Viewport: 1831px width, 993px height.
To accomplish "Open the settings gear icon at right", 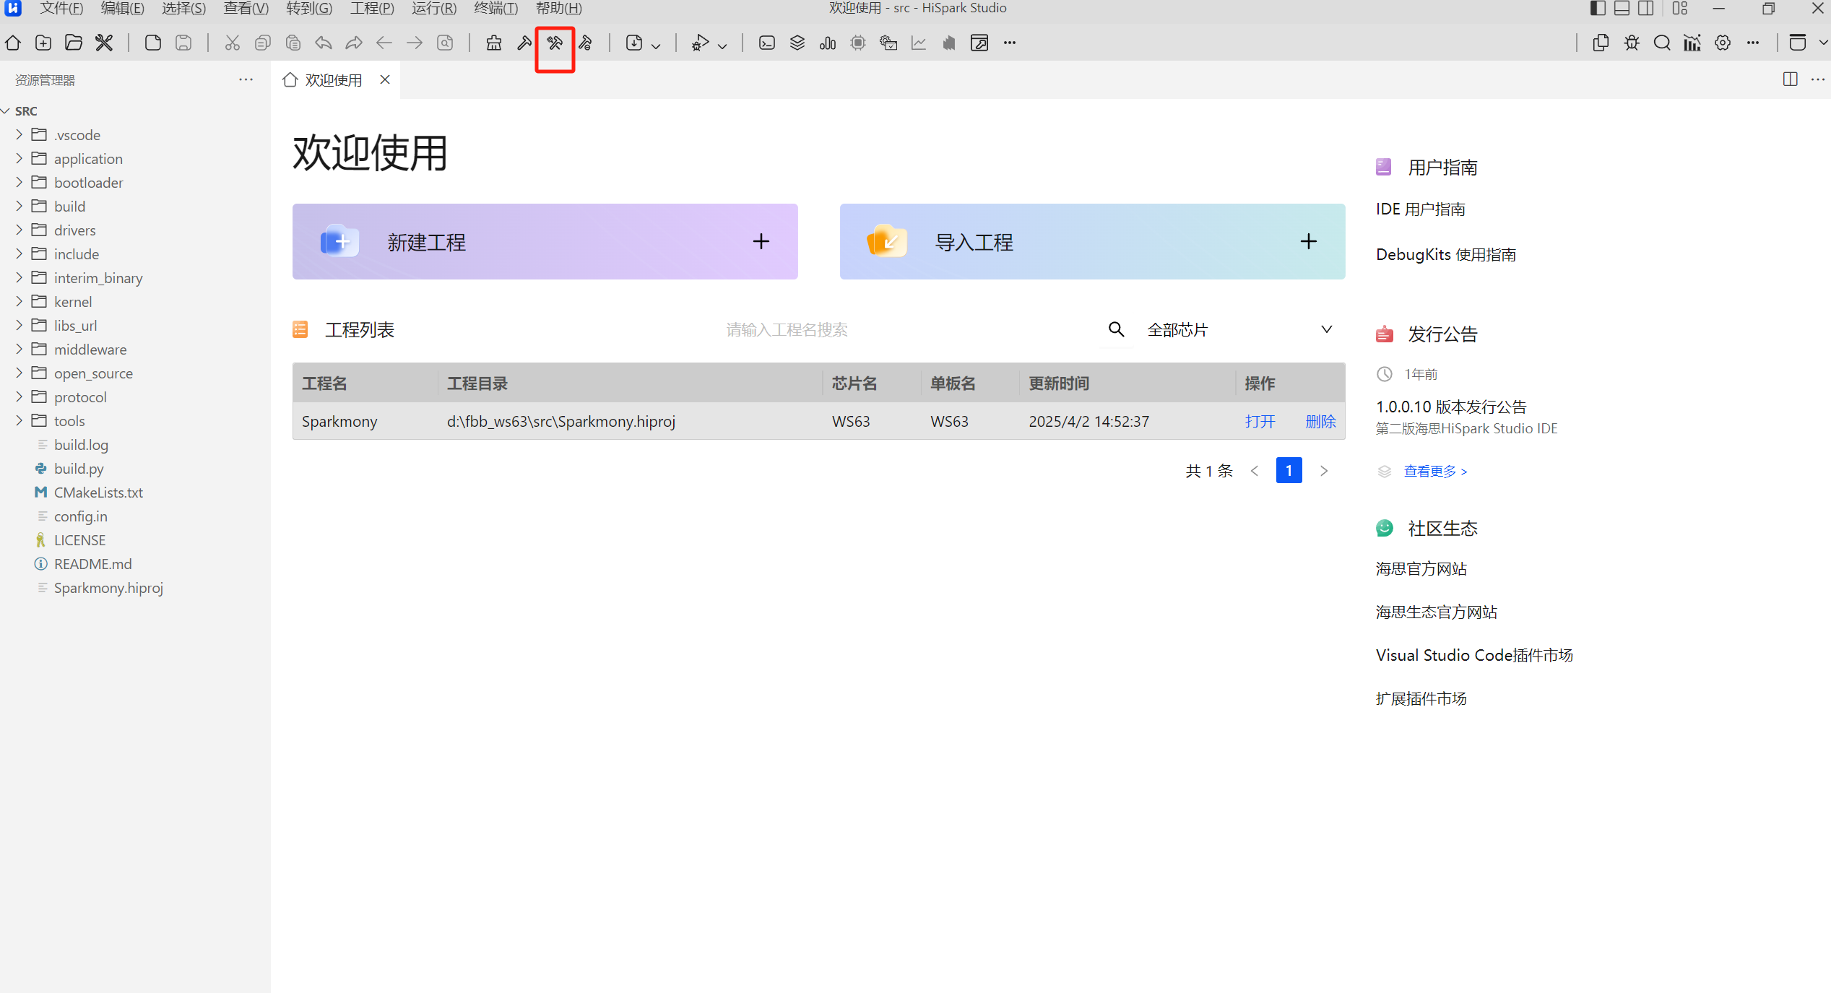I will (x=1723, y=43).
